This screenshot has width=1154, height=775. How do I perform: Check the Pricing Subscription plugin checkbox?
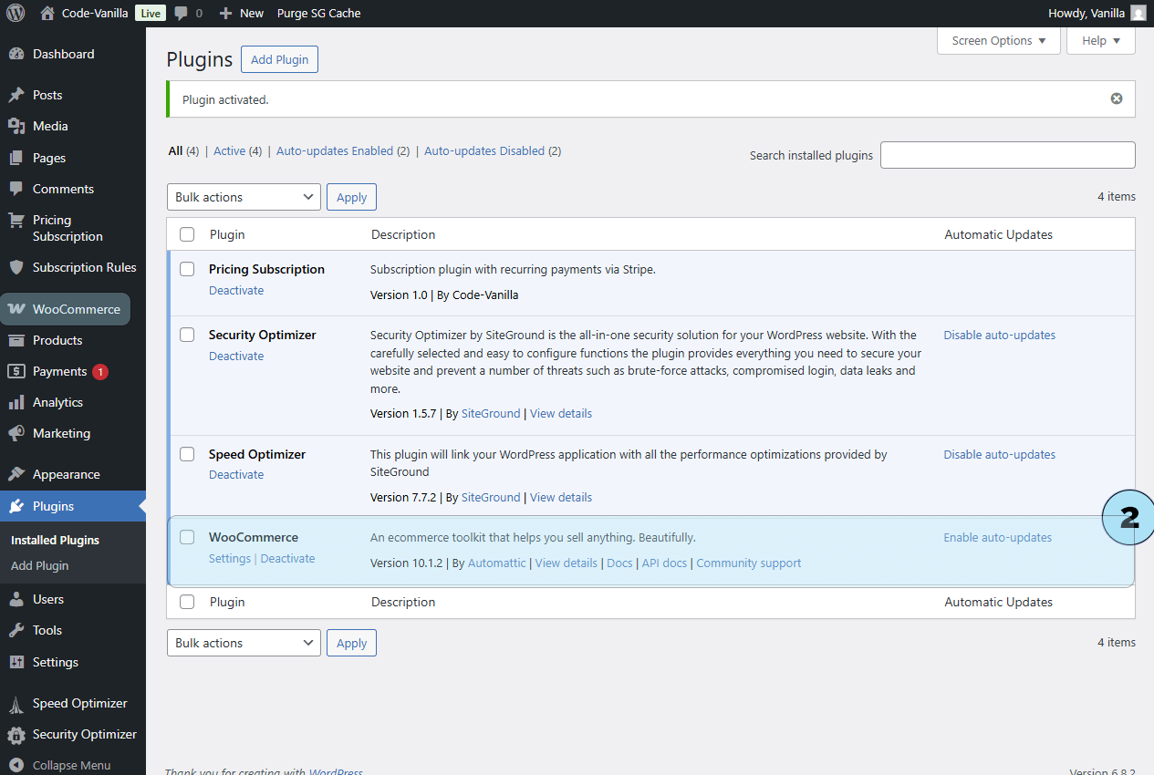point(187,269)
